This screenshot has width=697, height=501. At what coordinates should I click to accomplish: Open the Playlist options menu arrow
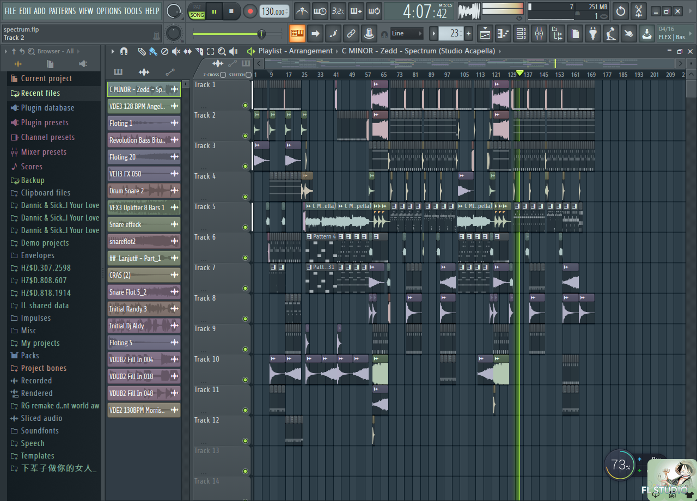pos(113,51)
